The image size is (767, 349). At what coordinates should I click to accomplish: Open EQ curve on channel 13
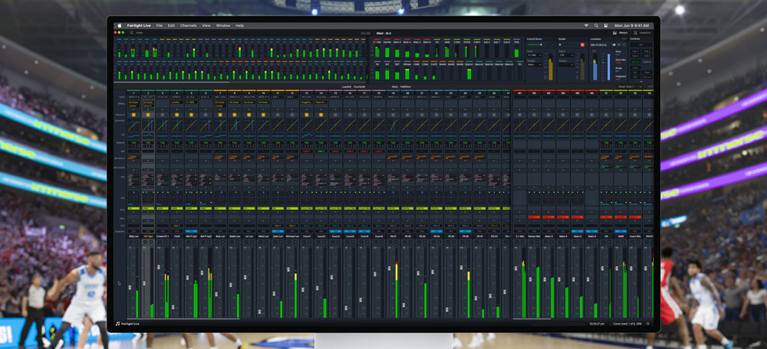(306, 135)
